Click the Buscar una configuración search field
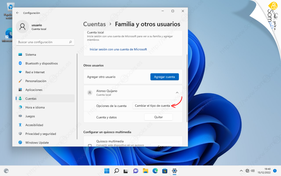This screenshot has height=176, width=281. click(x=45, y=42)
